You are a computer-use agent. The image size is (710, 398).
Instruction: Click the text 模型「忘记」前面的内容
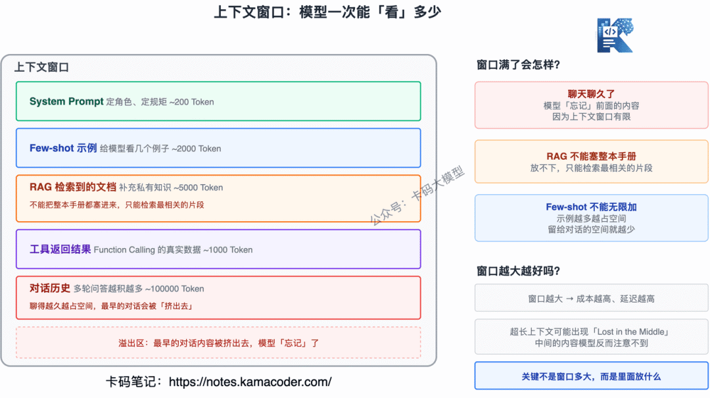pyautogui.click(x=592, y=106)
